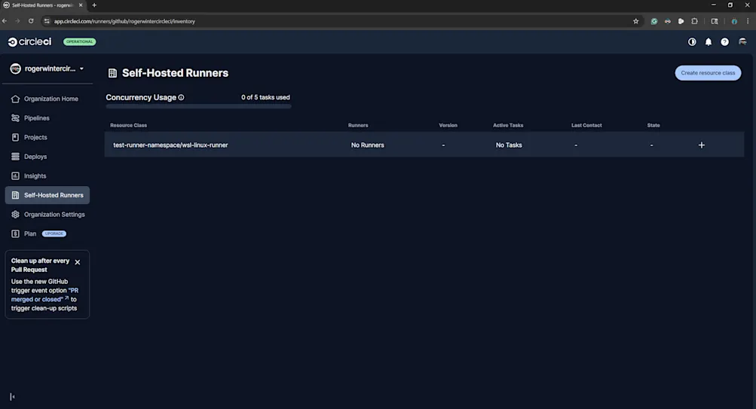
Task: Open the browser profile icon
Action: coord(734,21)
